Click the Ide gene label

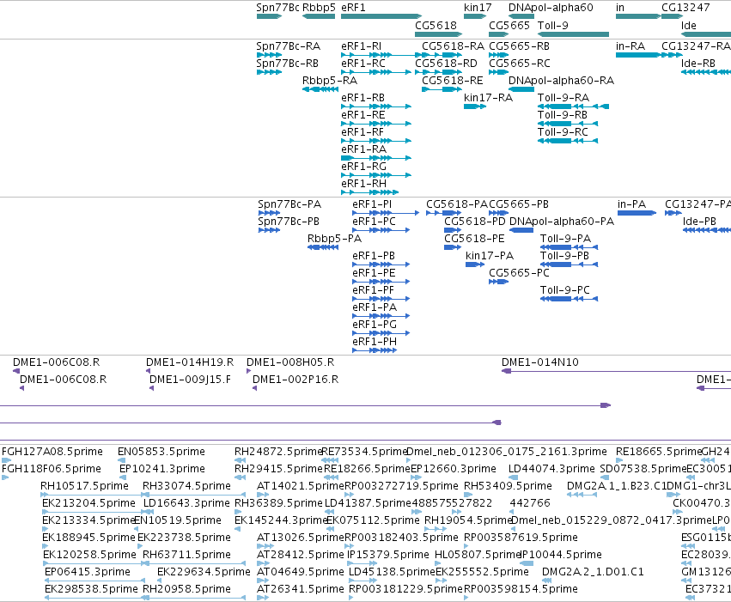(689, 25)
